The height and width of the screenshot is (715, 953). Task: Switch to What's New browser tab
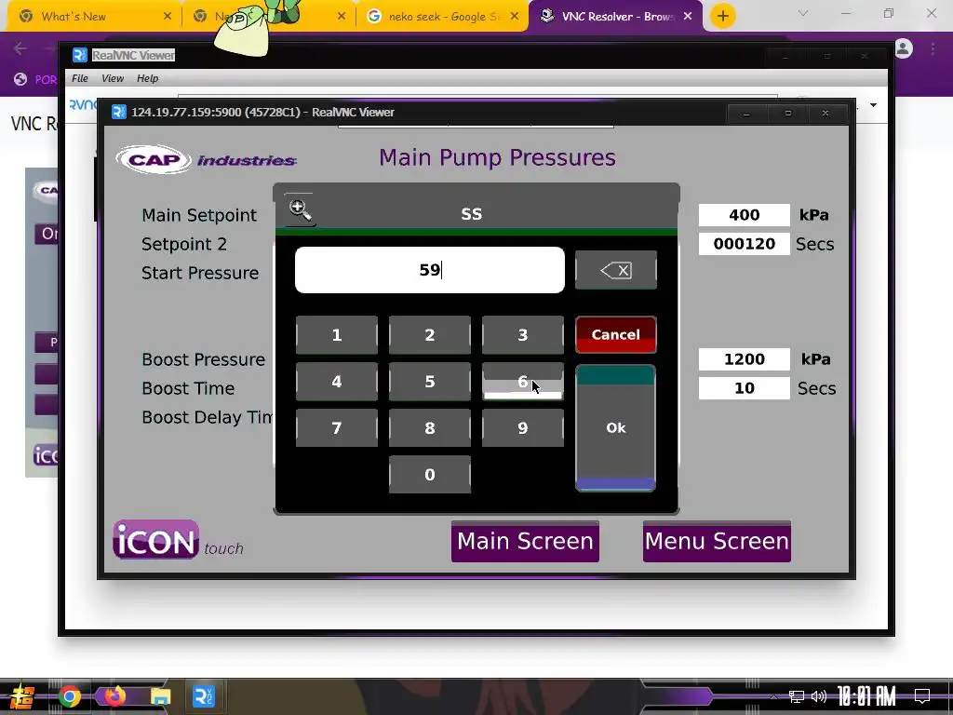click(x=91, y=17)
